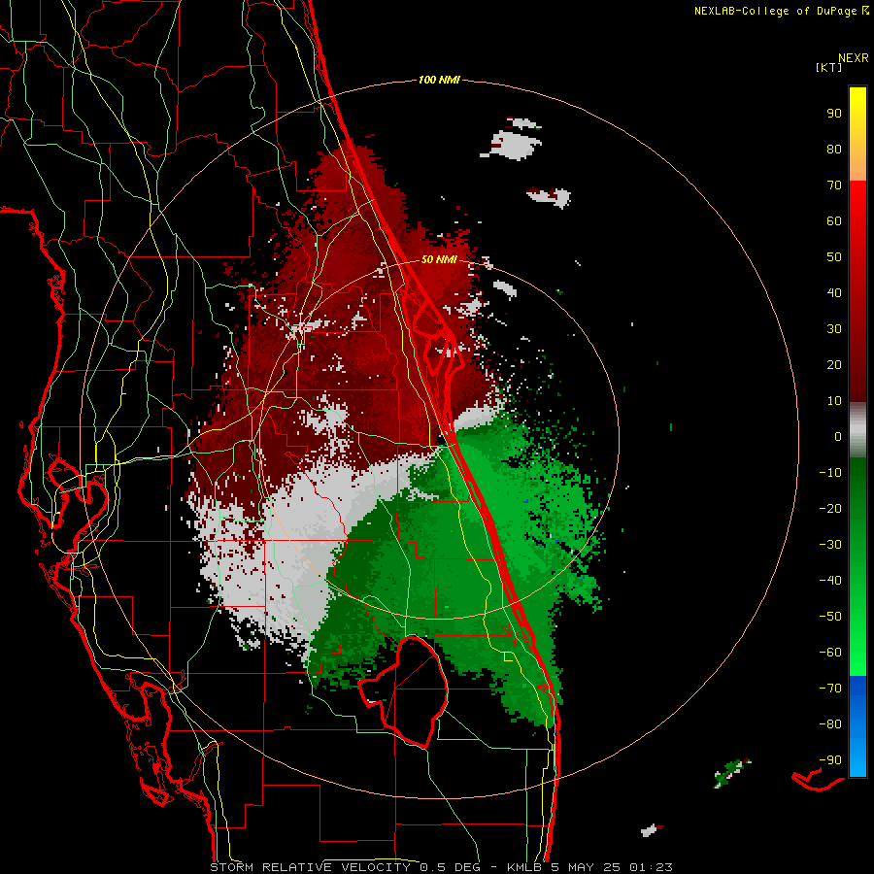Click the positive 30 knot scale value

[x=834, y=329]
